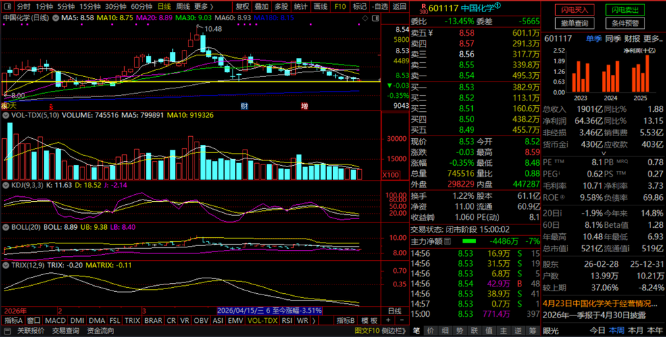
Task: Open the VOL-TDX indicator settings circle
Action: pos(6,115)
